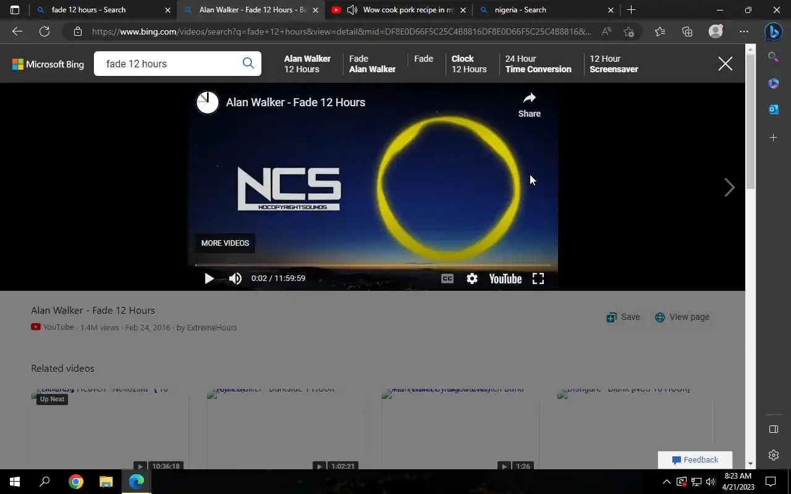
Task: Open Edge Settings and more menu
Action: [x=744, y=31]
